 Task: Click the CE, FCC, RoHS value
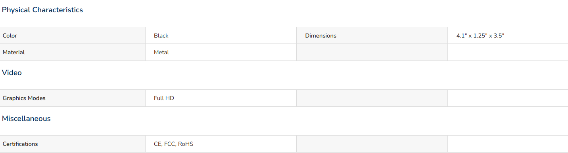173,144
